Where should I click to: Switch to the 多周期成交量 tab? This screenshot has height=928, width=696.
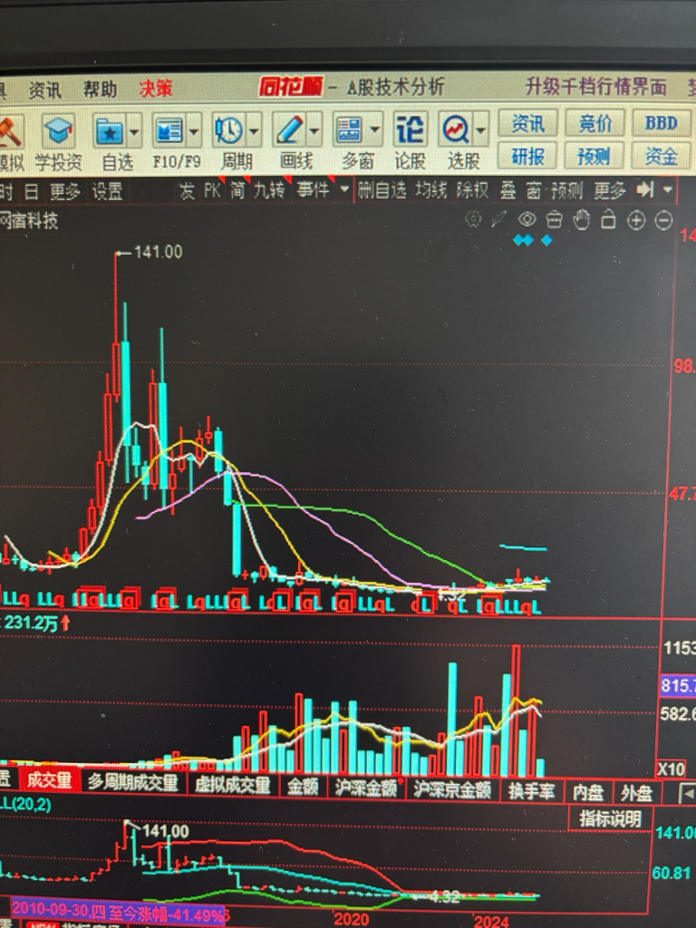click(132, 782)
